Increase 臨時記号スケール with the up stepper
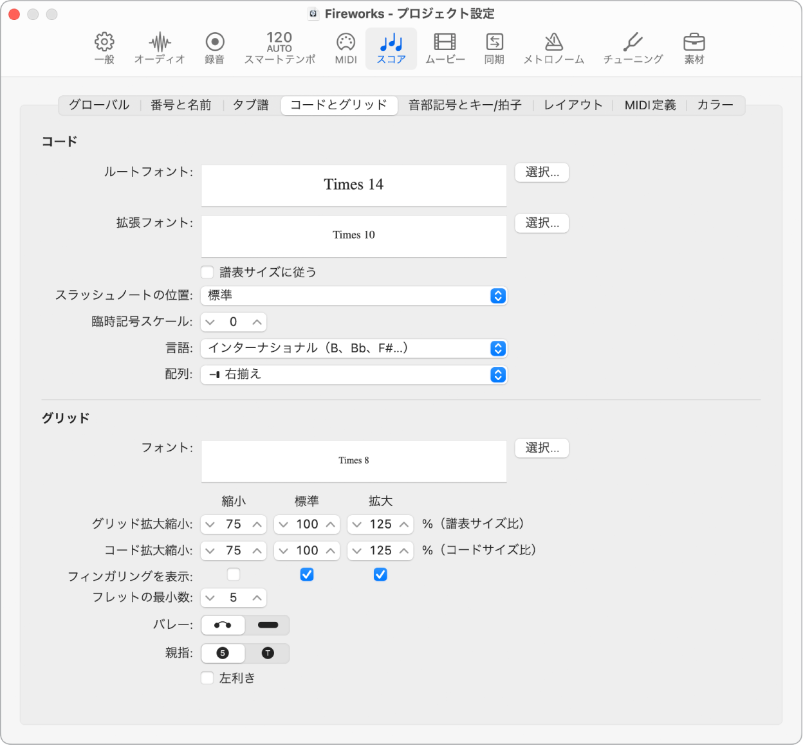803x746 pixels. point(257,322)
